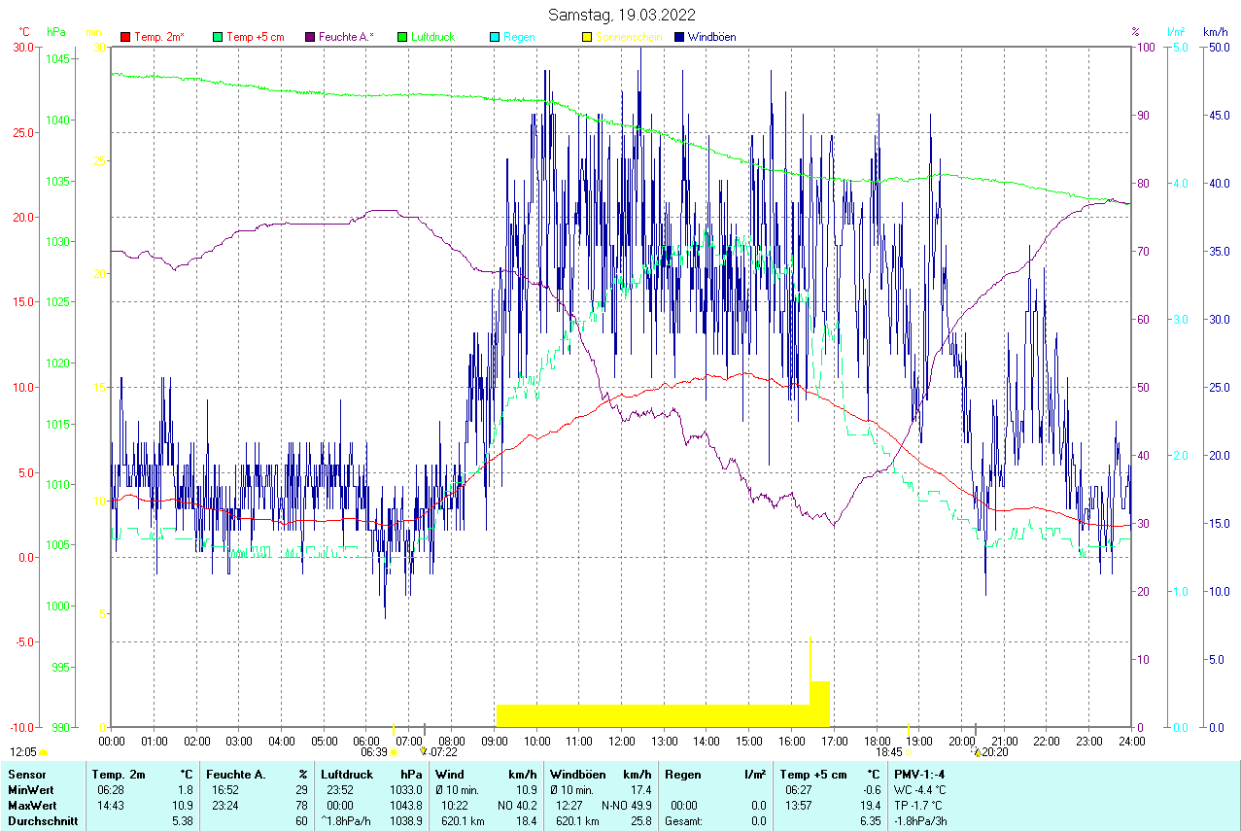This screenshot has height=831, width=1241.
Task: Click the chart title 'Samstag, 19.03.2022'
Action: coord(620,15)
